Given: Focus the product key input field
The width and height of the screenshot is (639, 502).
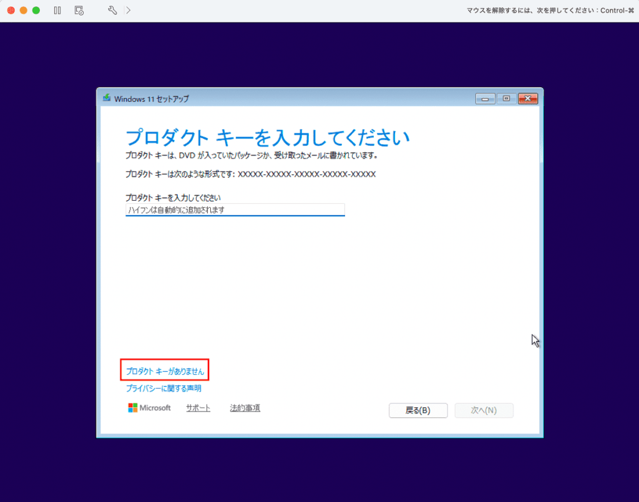Looking at the screenshot, I should (235, 210).
